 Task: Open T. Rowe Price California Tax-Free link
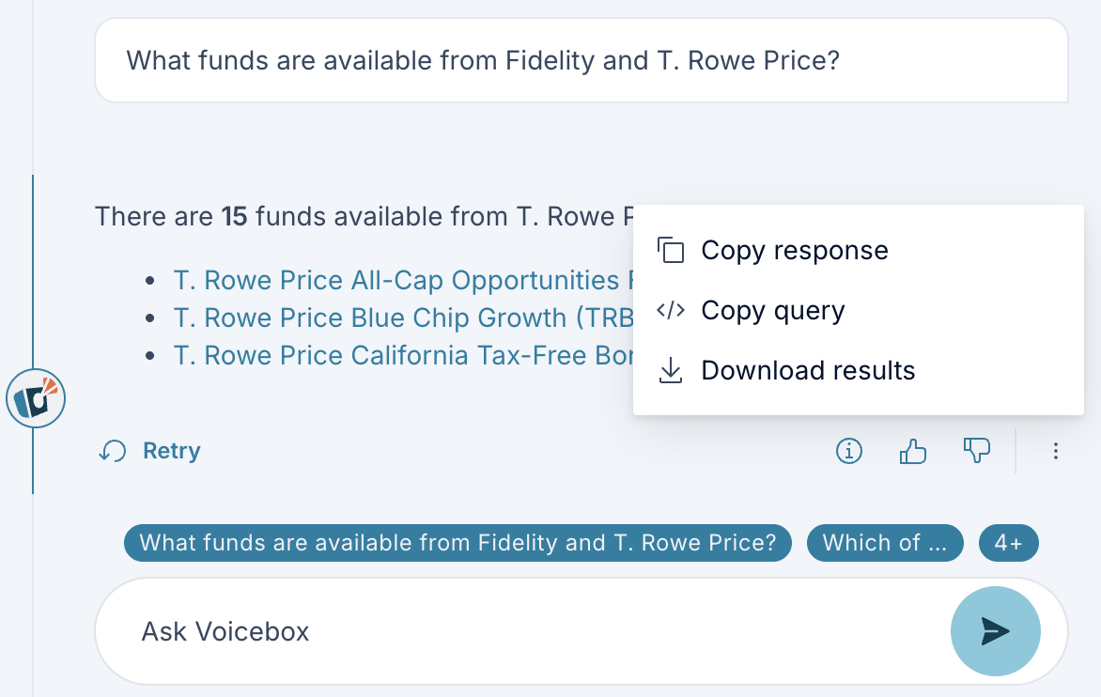tap(396, 356)
